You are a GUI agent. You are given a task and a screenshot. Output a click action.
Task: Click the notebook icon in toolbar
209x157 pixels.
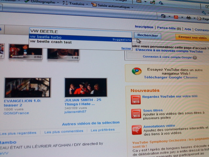tap(138, 1)
